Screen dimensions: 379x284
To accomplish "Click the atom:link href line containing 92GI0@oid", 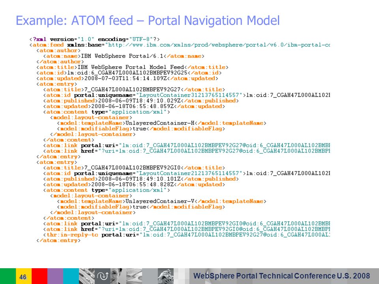I will [187, 230].
